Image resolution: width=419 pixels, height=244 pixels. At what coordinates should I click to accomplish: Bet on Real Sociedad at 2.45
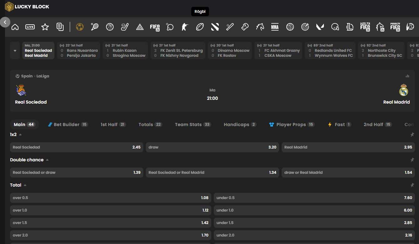tap(77, 147)
